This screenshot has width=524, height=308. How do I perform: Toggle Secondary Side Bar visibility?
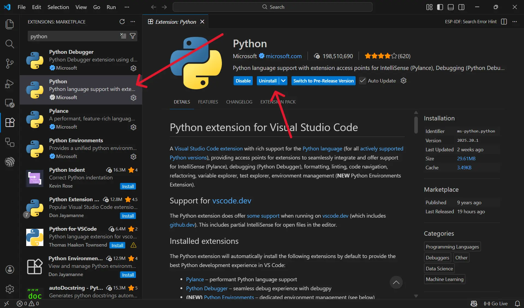pos(462,7)
